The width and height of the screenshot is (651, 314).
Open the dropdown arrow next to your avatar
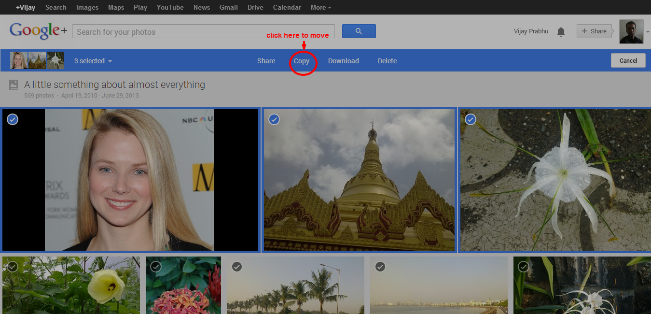coord(647,31)
